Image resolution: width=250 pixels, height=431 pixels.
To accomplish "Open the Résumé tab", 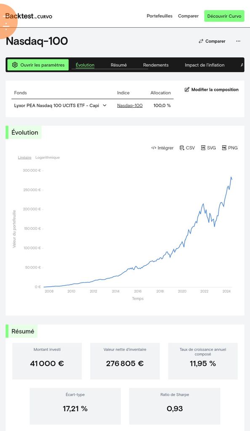I will (119, 65).
